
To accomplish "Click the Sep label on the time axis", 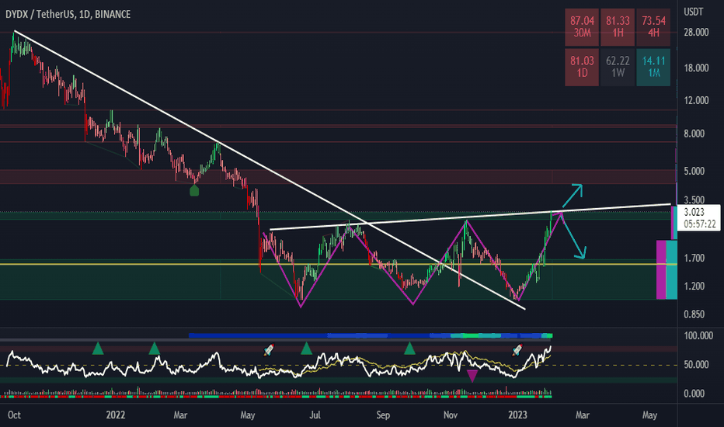I will click(x=383, y=415).
